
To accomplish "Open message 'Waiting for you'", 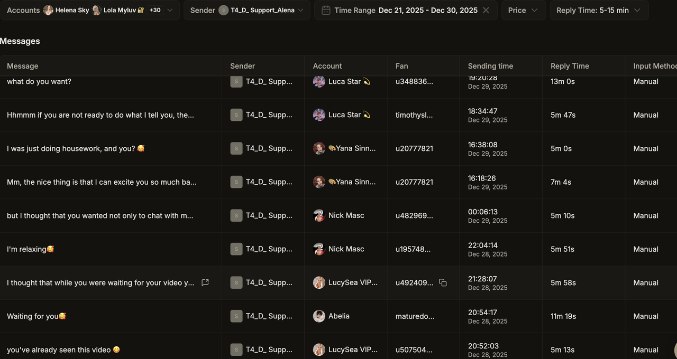I will coord(36,316).
